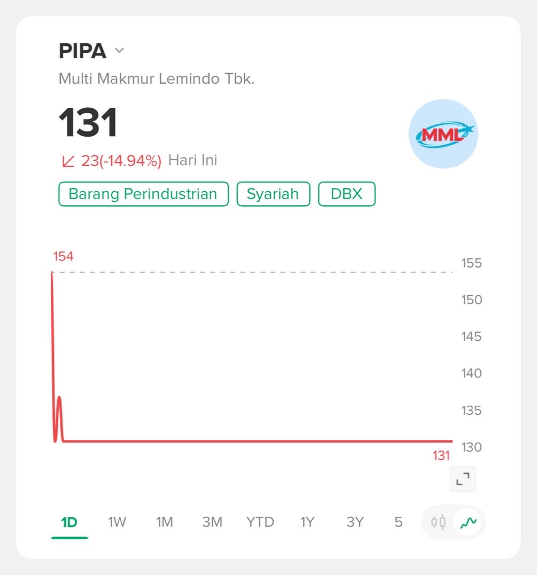Viewport: 537px width, 575px height.
Task: Click the red down-arrow price change icon
Action: pos(68,161)
